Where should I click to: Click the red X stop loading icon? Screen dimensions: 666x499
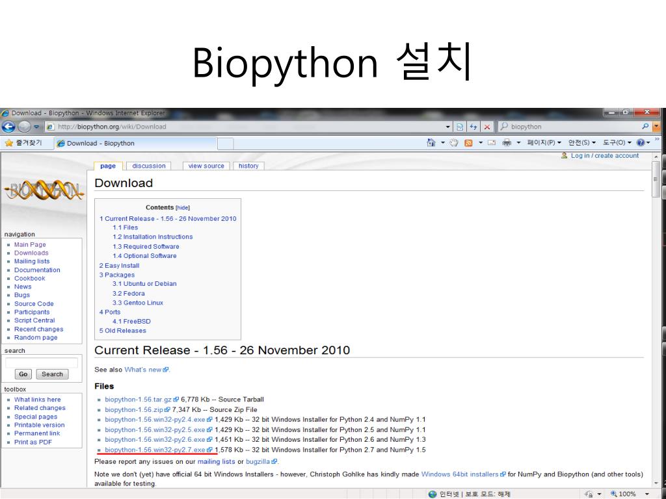coord(486,127)
